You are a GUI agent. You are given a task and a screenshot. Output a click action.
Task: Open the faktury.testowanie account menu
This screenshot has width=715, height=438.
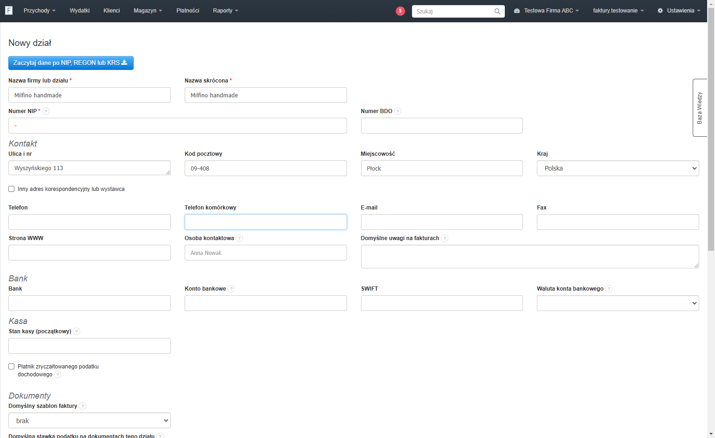pos(618,11)
